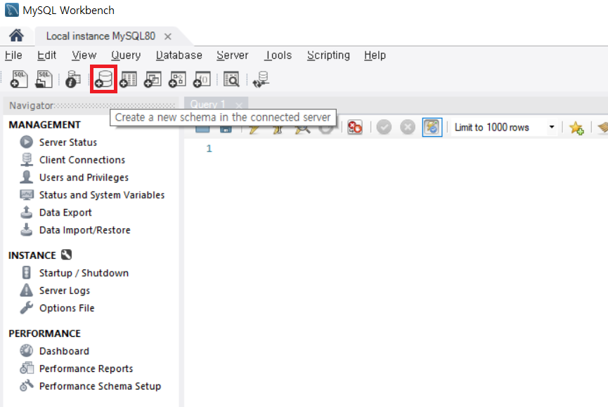Create a new table toolbar icon

tap(128, 79)
